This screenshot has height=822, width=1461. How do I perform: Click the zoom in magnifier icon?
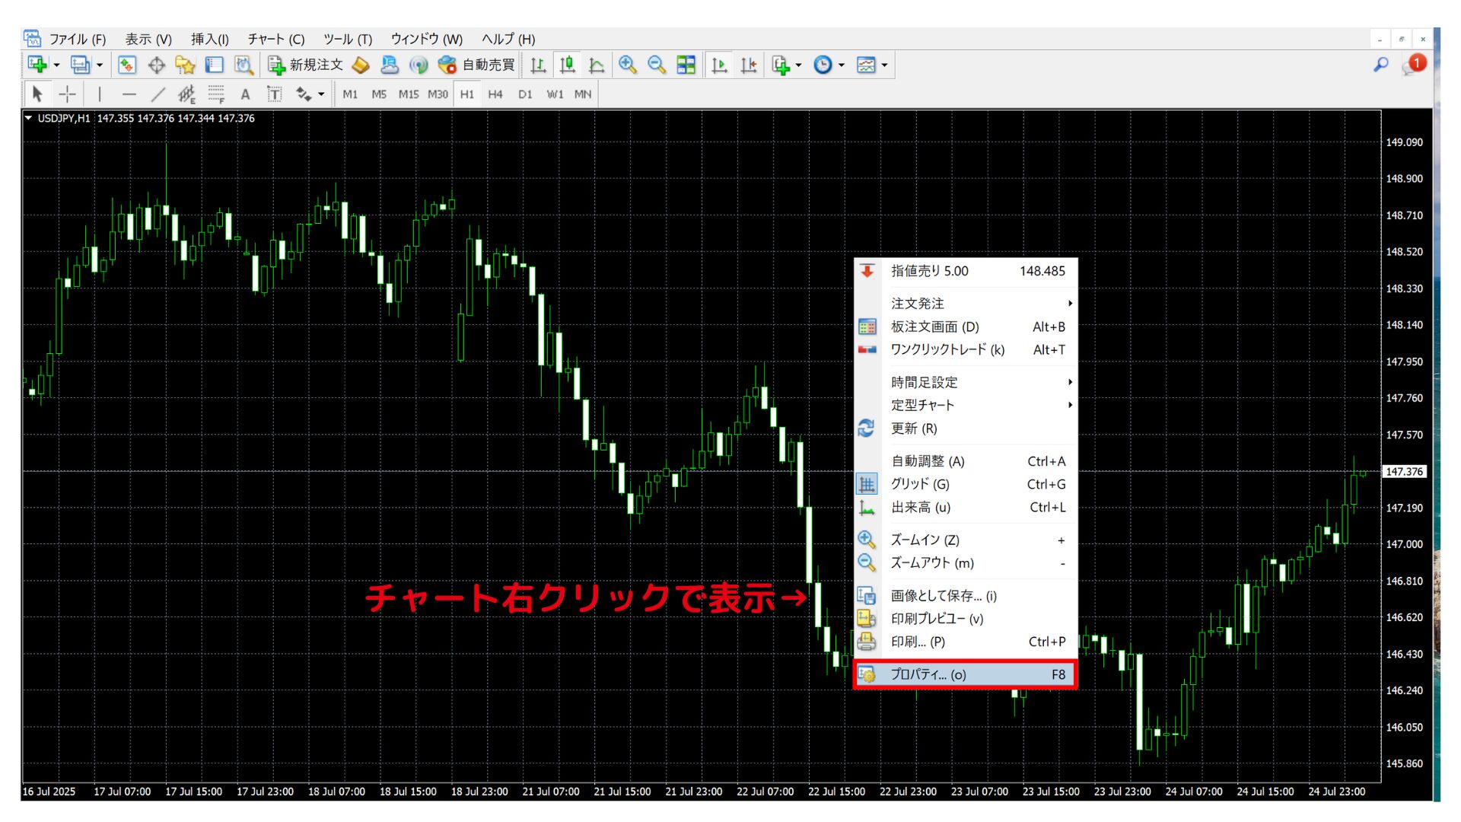pos(627,65)
